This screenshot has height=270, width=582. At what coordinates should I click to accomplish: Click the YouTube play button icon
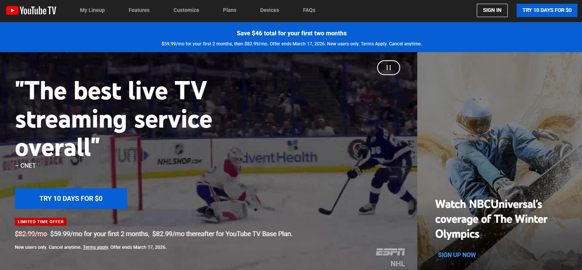[12, 10]
